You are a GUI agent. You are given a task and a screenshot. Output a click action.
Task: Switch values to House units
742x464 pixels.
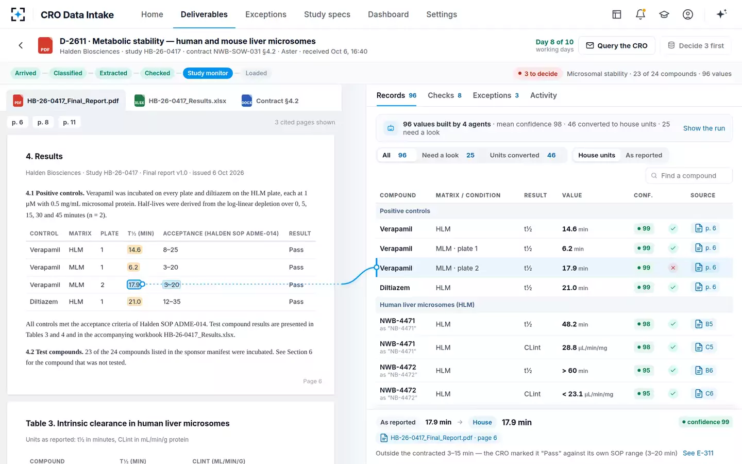pos(597,155)
